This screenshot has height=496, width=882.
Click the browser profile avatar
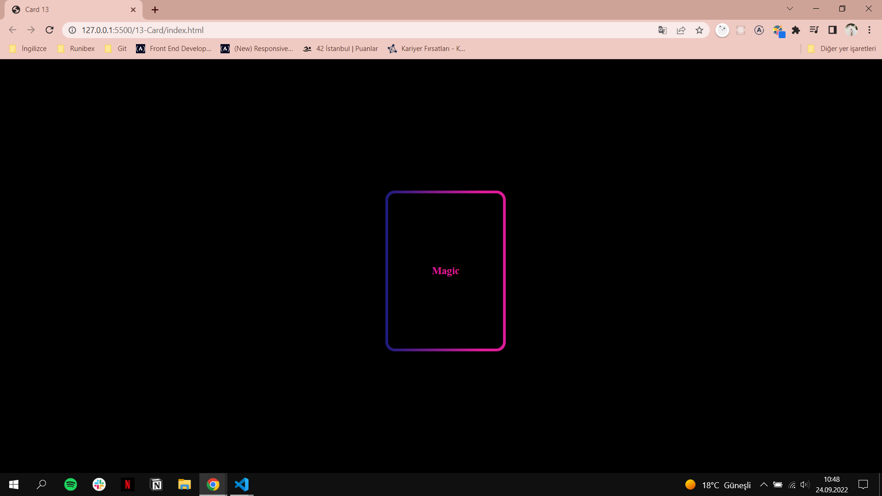[851, 30]
